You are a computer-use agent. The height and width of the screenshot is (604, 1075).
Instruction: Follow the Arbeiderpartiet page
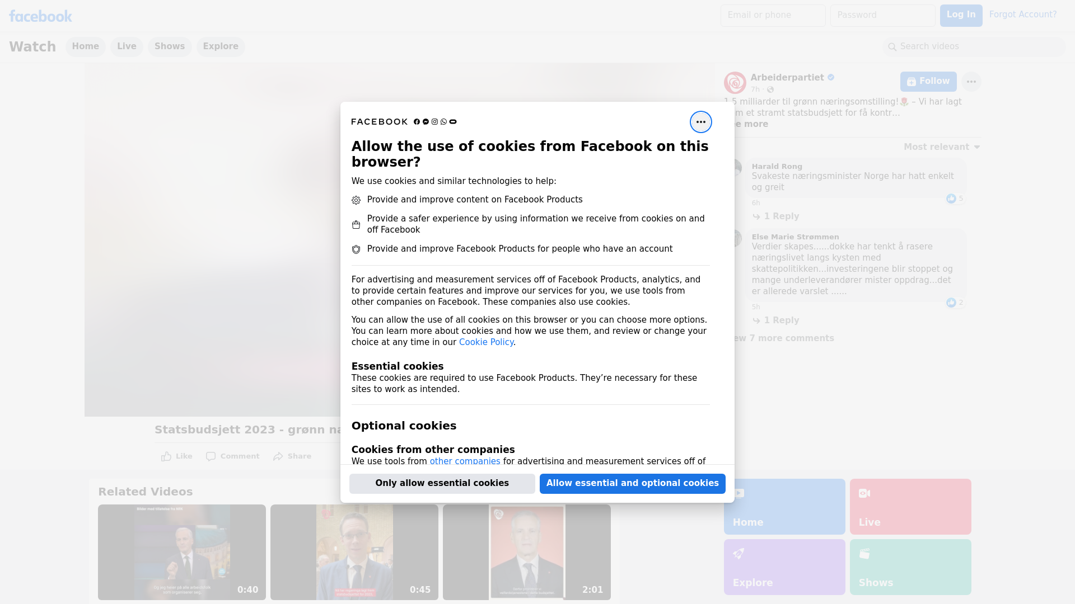[x=928, y=82]
